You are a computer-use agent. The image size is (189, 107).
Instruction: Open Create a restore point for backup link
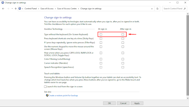[63, 95]
